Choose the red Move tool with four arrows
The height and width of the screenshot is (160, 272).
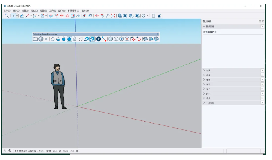(62, 16)
